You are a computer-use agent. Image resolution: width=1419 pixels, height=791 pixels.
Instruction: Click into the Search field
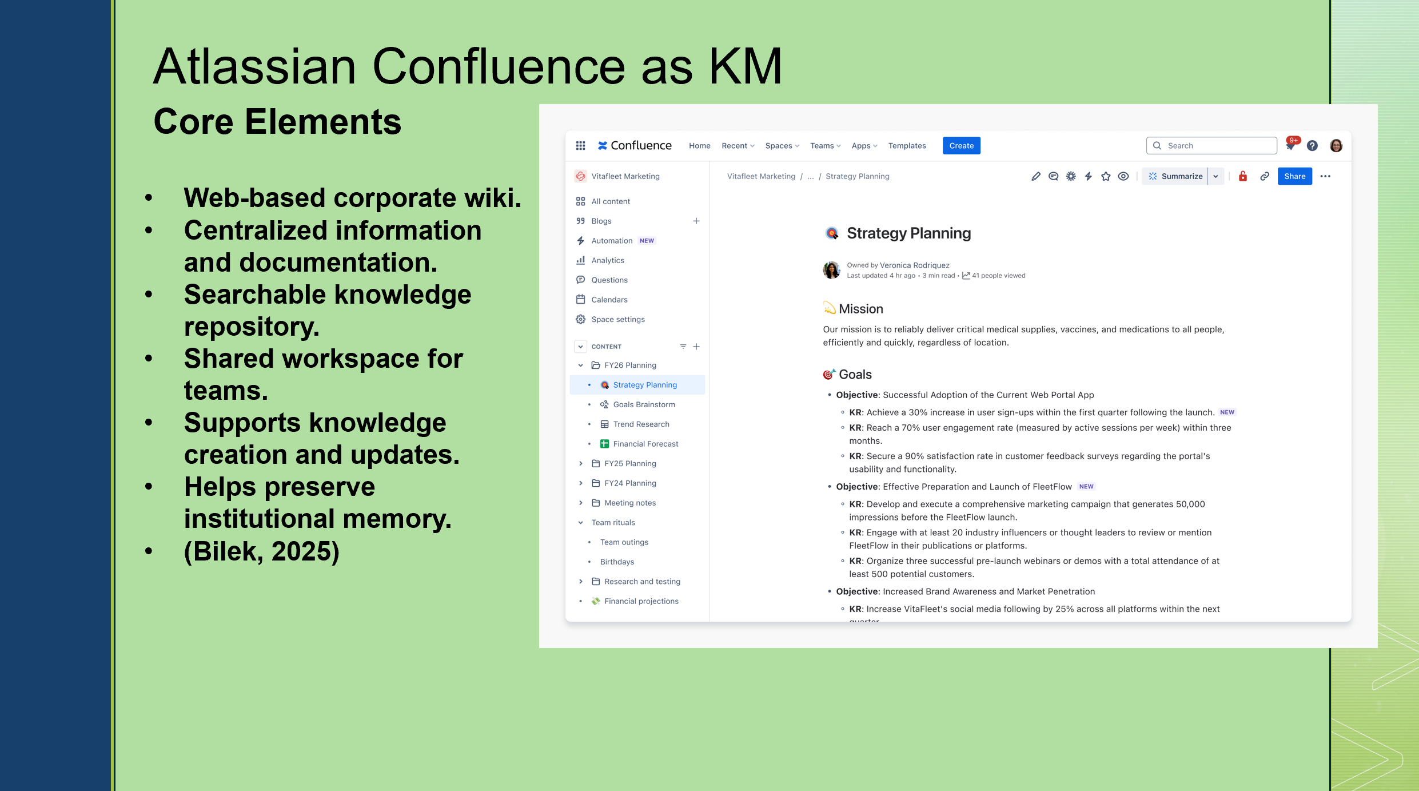[1211, 146]
